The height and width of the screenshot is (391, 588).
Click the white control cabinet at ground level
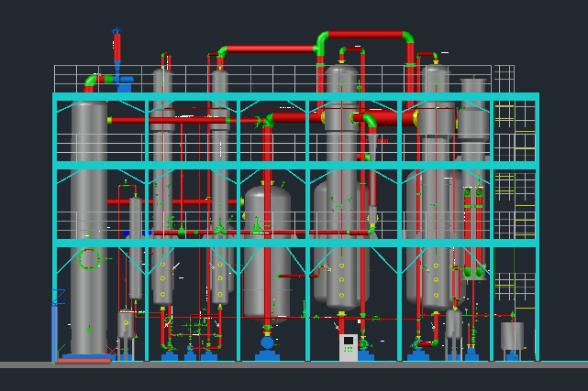pyautogui.click(x=349, y=347)
